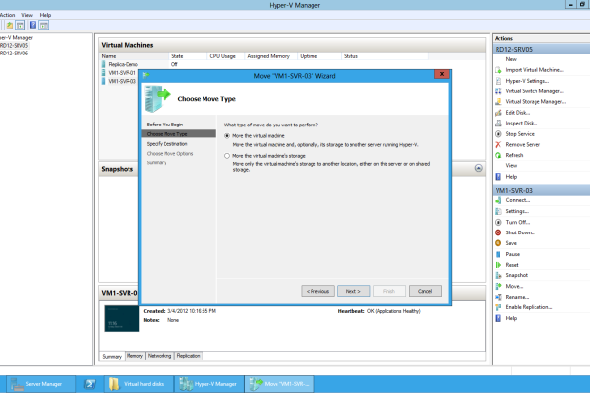The width and height of the screenshot is (590, 393).
Task: Open the View action submenu in Actions
Action: pos(511,165)
